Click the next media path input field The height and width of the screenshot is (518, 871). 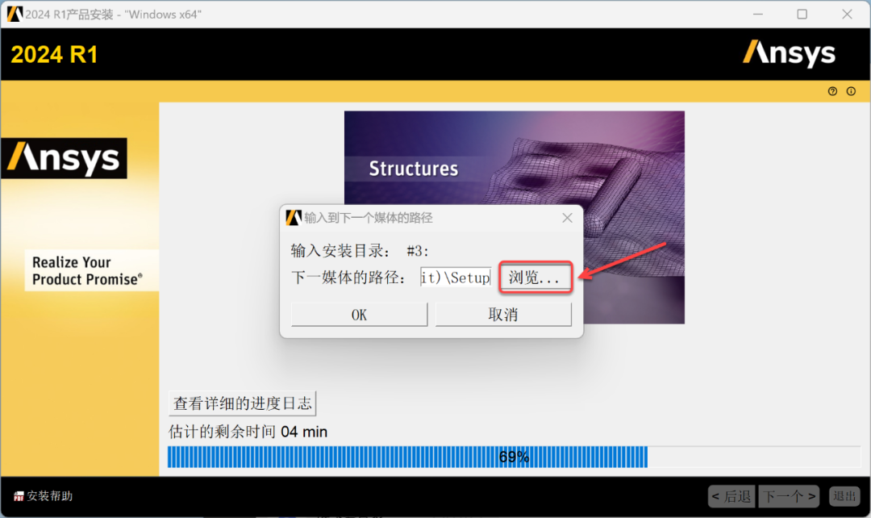pos(456,278)
